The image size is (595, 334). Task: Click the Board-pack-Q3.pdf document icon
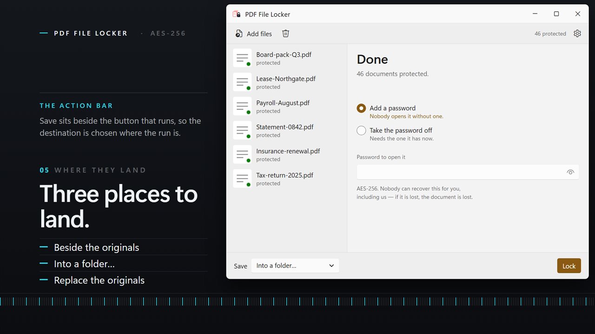[x=242, y=58]
